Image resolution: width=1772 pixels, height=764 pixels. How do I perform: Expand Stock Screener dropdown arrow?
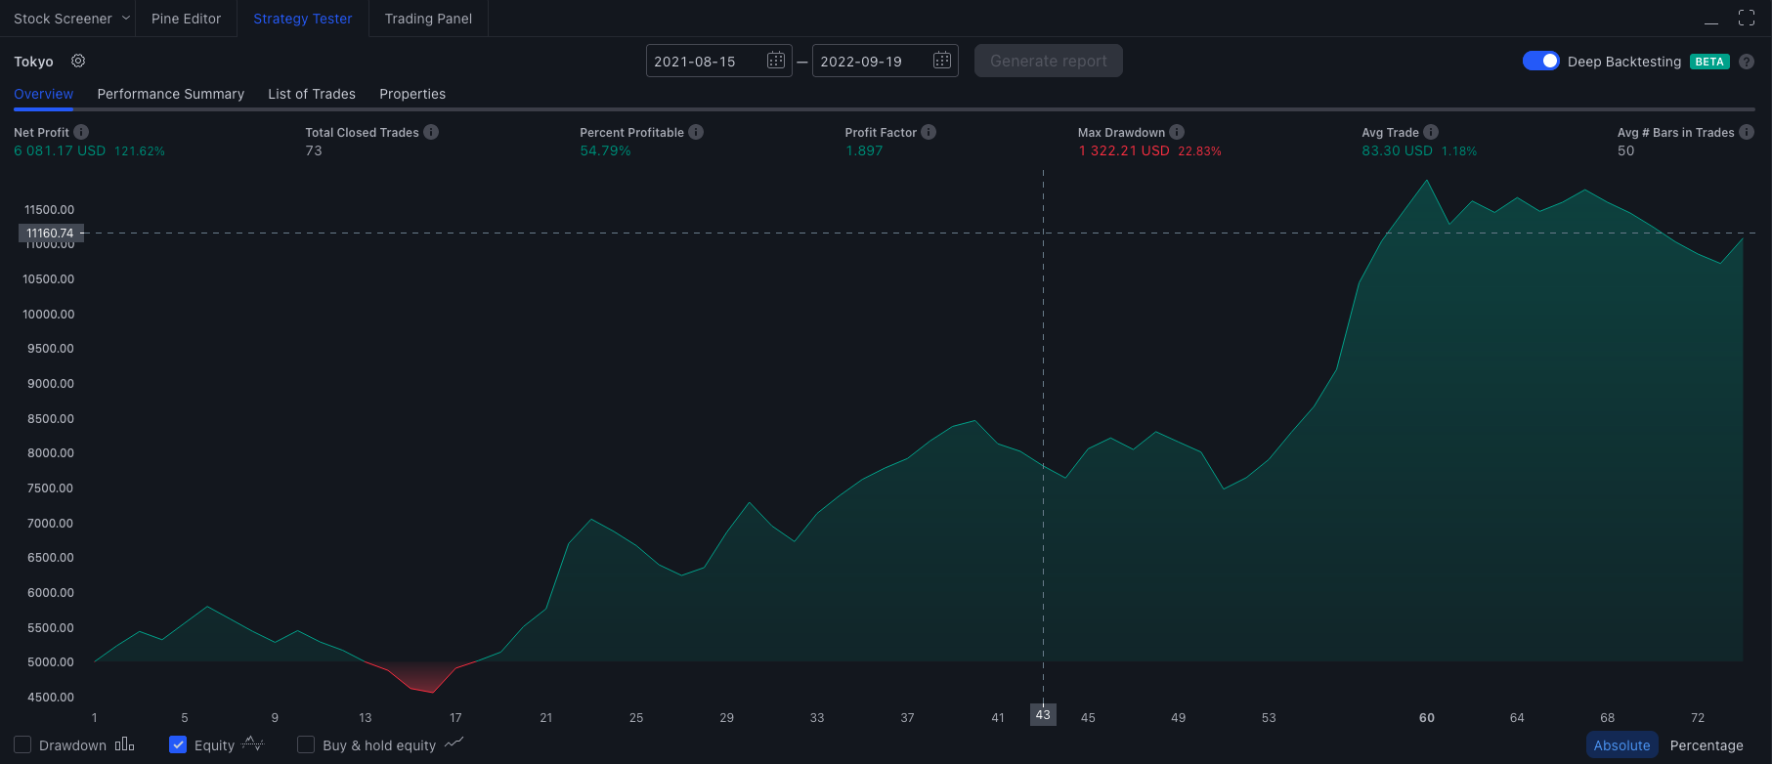coord(125,18)
